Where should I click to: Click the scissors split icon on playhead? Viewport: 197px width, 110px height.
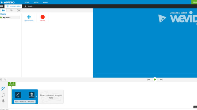[x=13, y=83]
